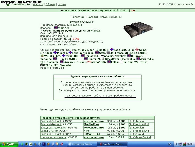Viewport: 195px width, 147px height.
Task: Click the ganja leaf quick-launch icon in taskbar
Action: (31, 144)
